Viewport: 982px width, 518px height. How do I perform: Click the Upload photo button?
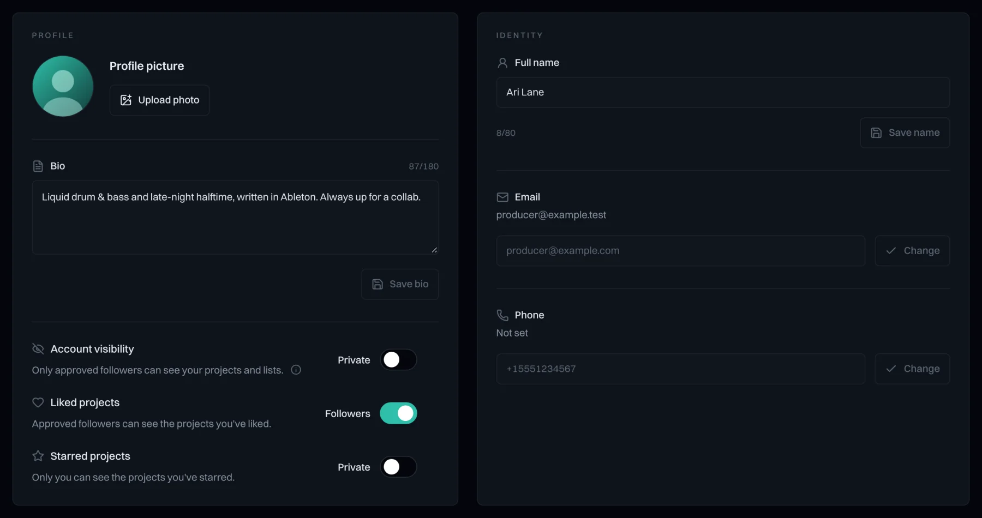pyautogui.click(x=159, y=100)
